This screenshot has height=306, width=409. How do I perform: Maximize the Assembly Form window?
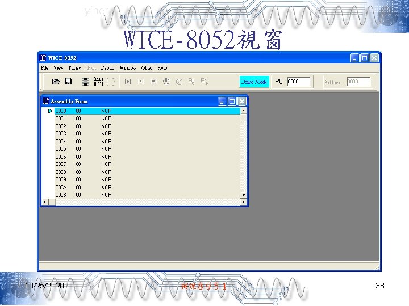coord(232,101)
